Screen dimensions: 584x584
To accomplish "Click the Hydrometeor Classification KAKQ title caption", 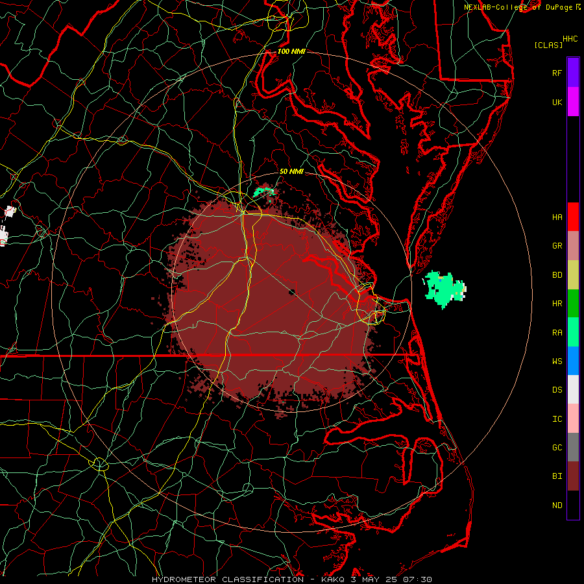I will tap(291, 579).
